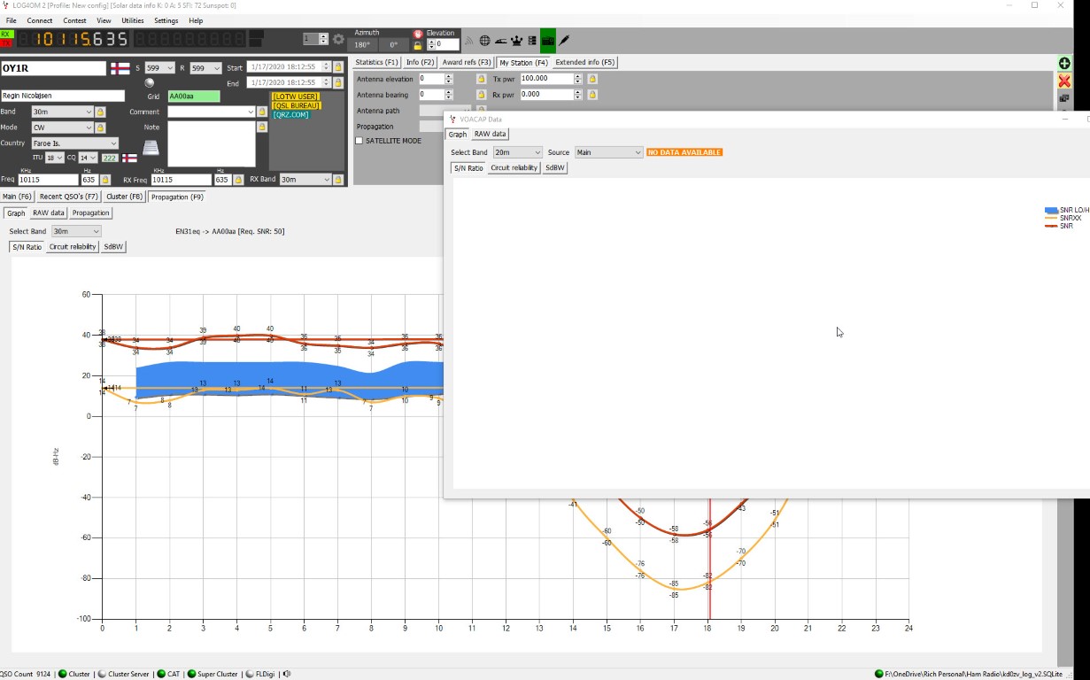Open the Band dropdown showing 30m
The width and height of the screenshot is (1090, 680).
pyautogui.click(x=62, y=112)
